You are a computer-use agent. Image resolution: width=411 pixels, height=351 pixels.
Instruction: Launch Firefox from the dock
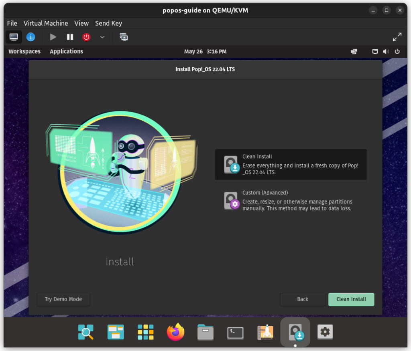[175, 332]
